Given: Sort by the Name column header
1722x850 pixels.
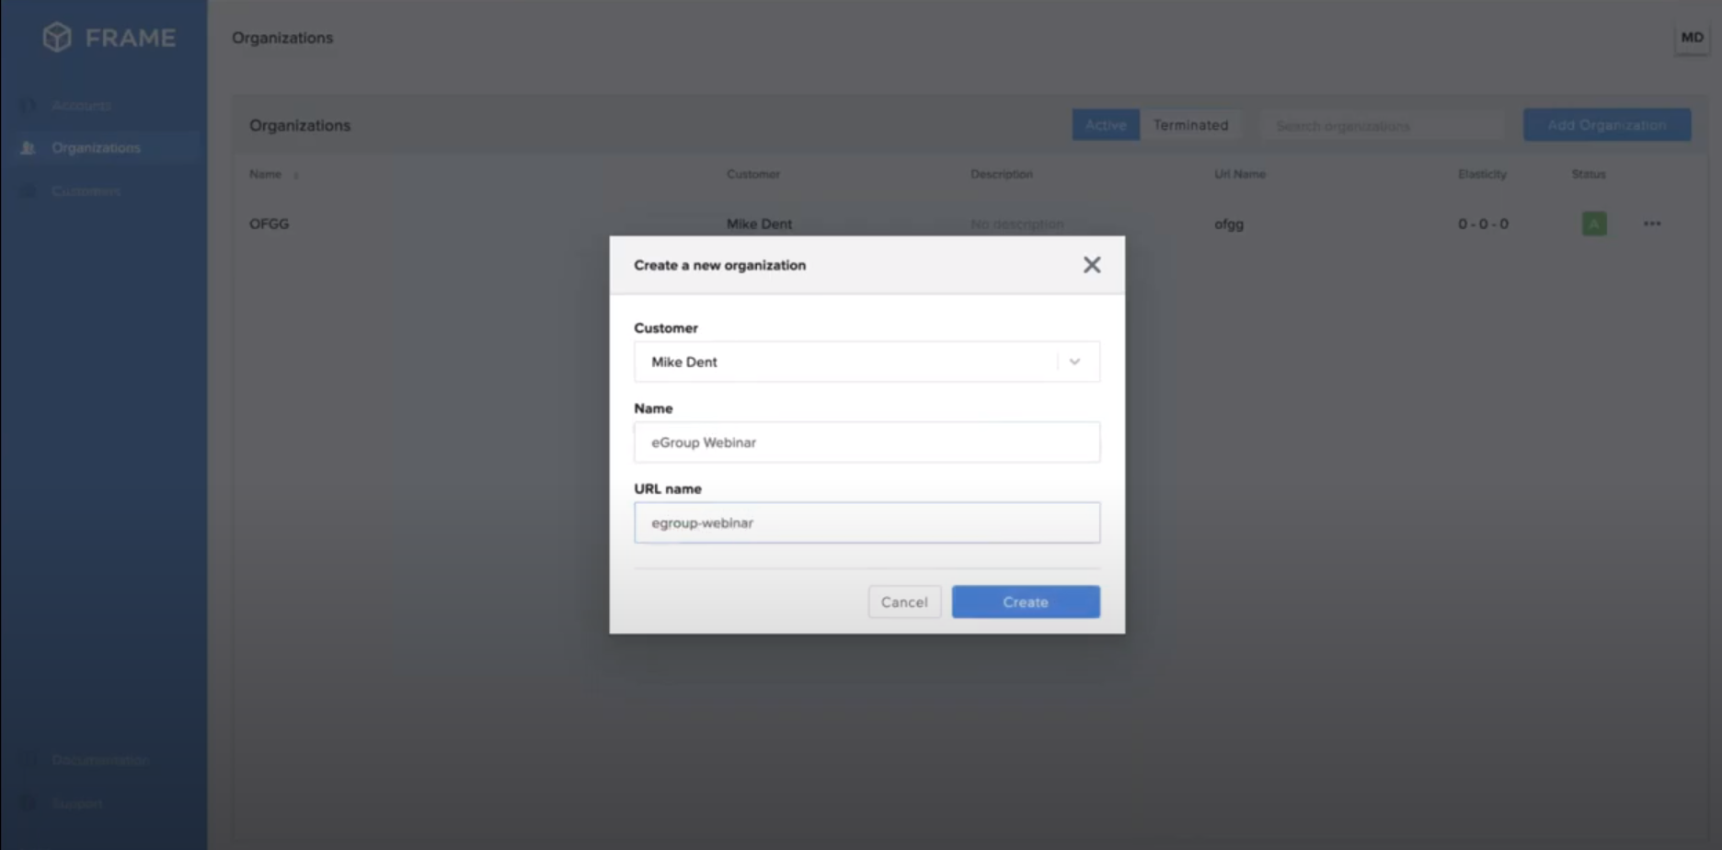Looking at the screenshot, I should click(x=266, y=174).
